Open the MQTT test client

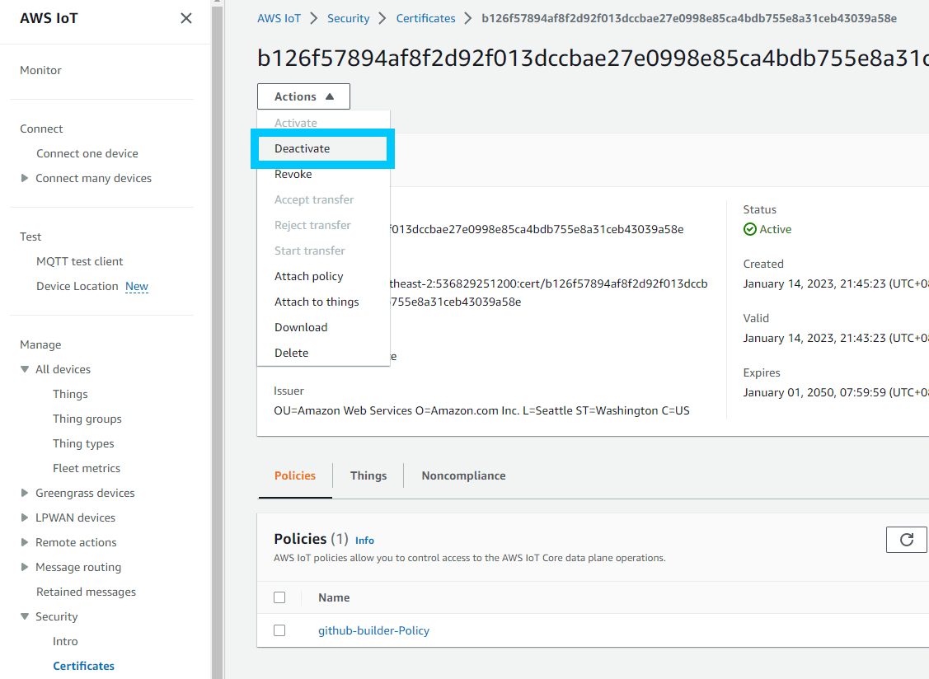(79, 260)
